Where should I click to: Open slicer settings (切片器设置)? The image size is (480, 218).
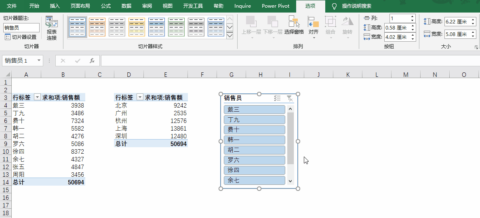pos(21,37)
